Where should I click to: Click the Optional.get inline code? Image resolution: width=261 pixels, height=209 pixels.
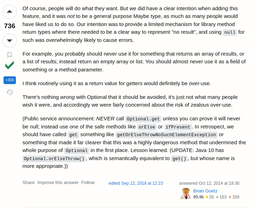coord(143,119)
